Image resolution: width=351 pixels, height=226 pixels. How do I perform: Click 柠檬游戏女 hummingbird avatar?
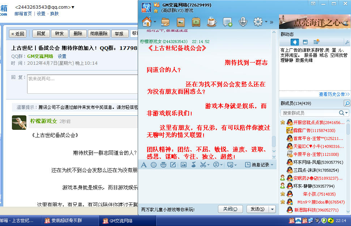pyautogui.click(x=19, y=123)
